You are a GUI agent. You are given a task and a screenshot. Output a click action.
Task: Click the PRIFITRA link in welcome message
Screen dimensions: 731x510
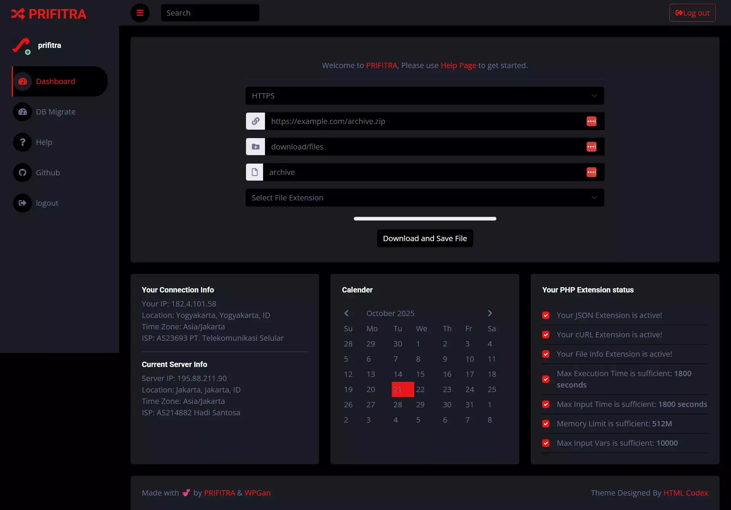[381, 65]
